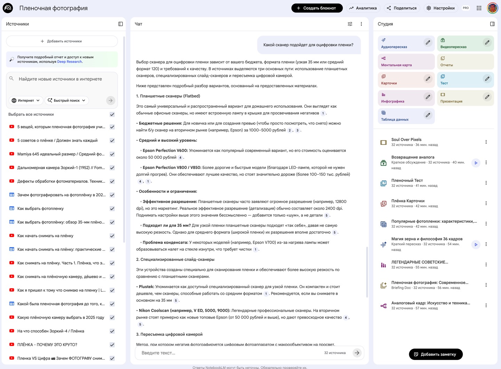Screen dimensions: 501x369
Task: Submit the web source search arrow
Action: 111,100
